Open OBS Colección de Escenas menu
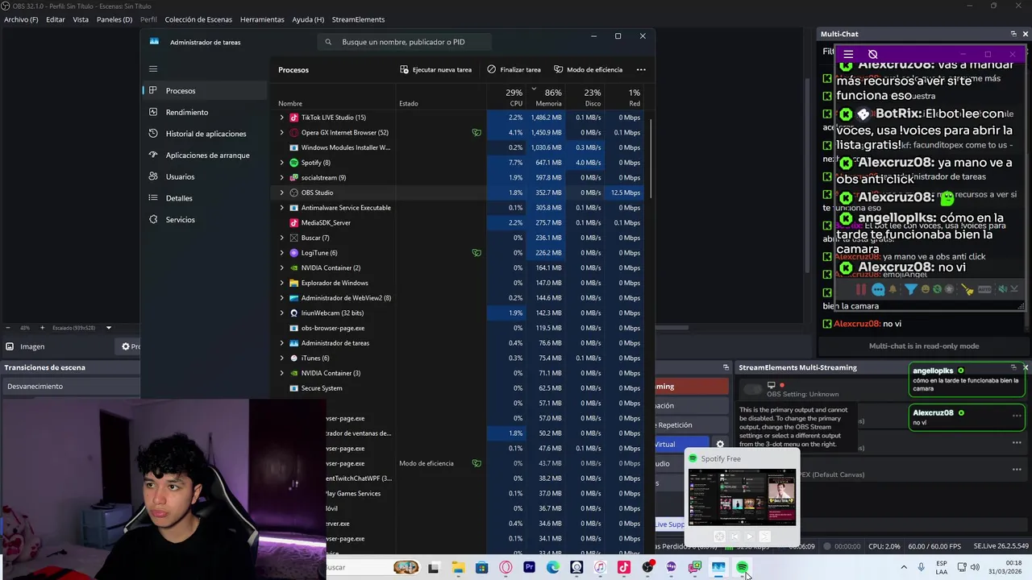The height and width of the screenshot is (580, 1032). click(x=198, y=19)
